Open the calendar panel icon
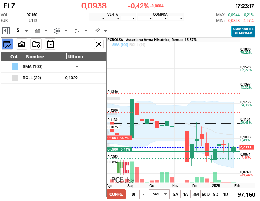The height and width of the screenshot is (201, 260). pos(50,44)
